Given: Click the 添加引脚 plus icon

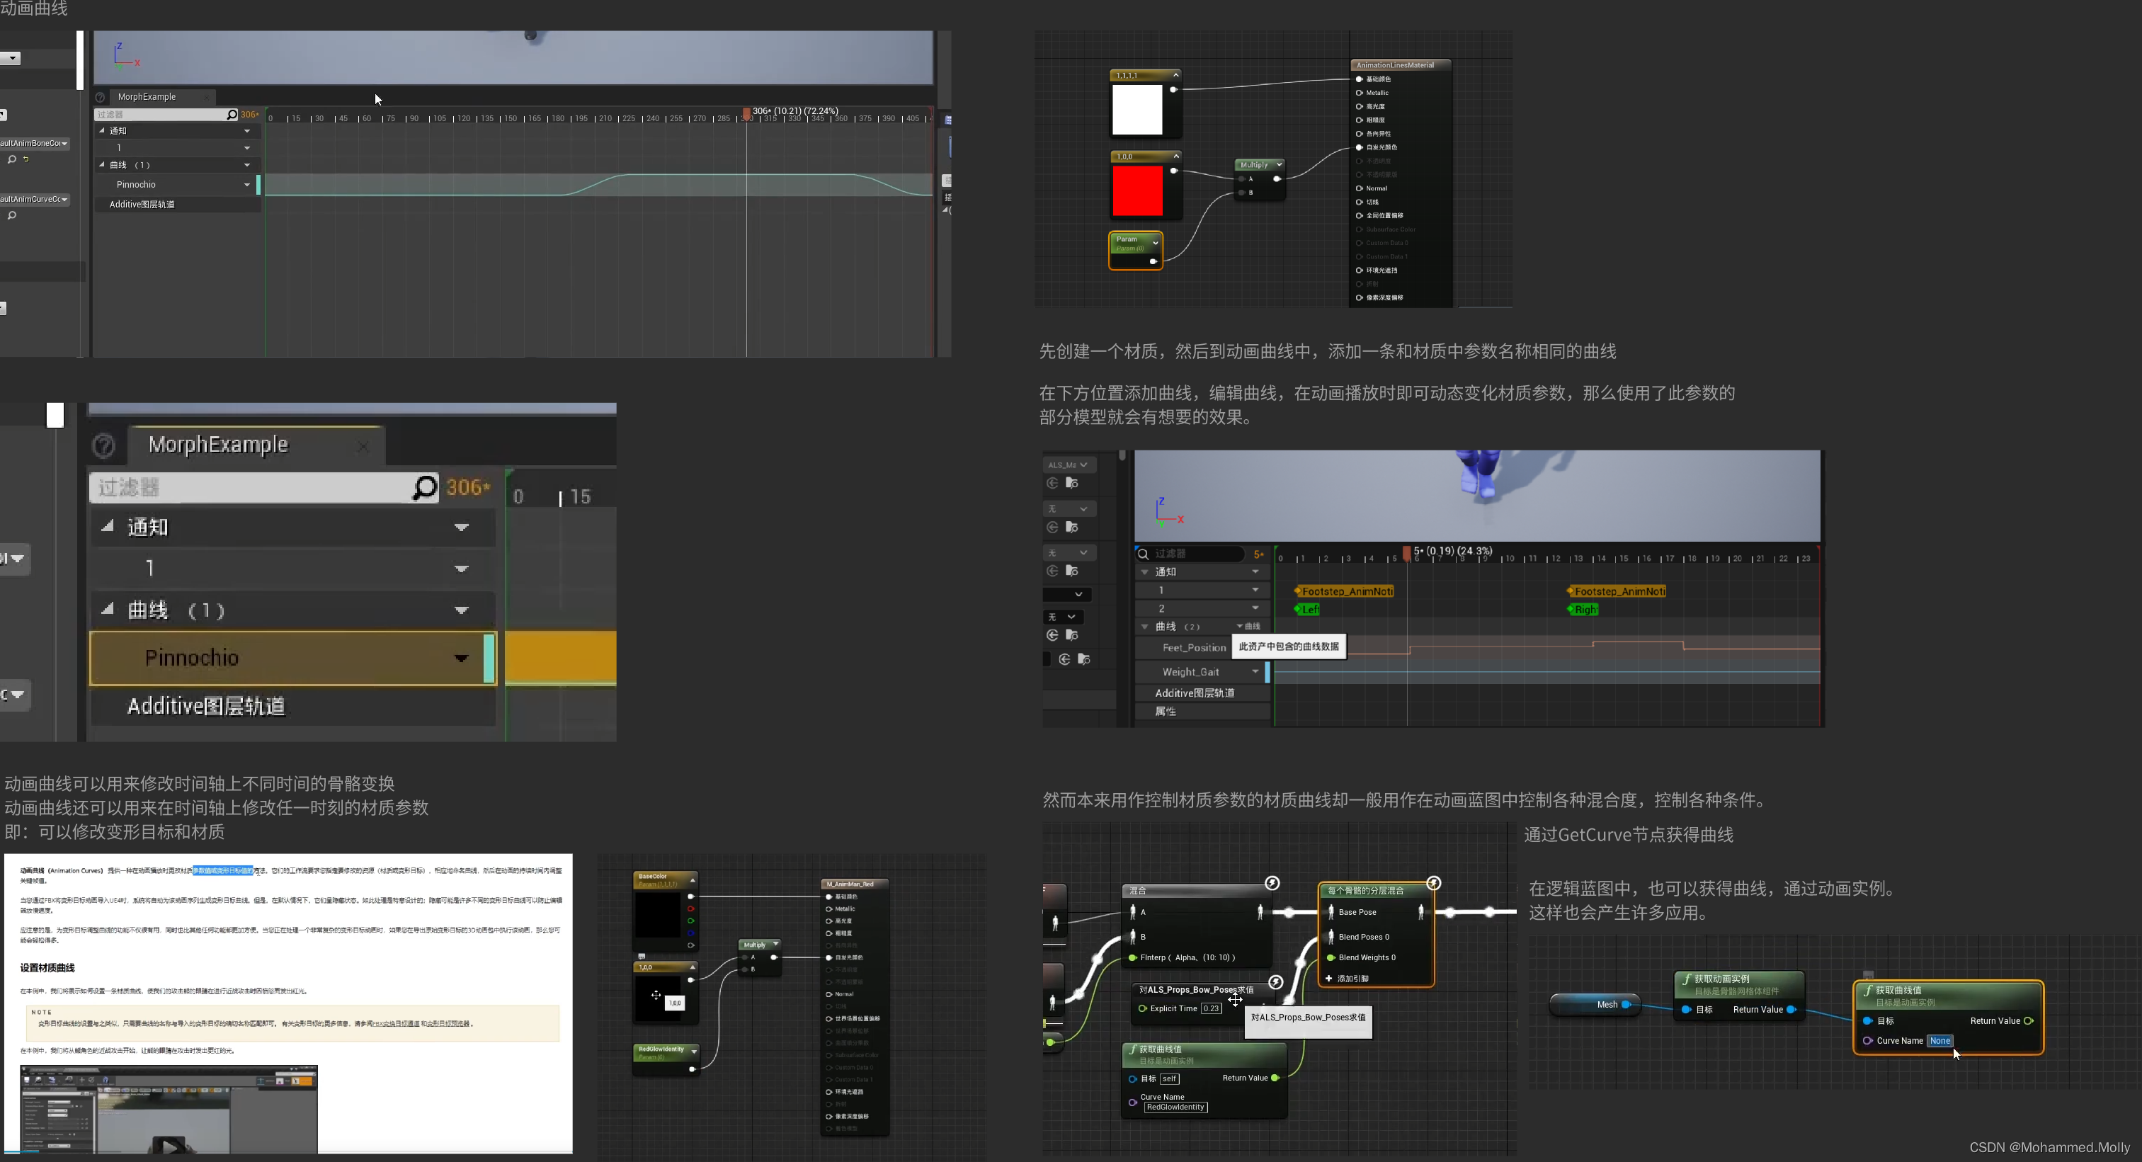Looking at the screenshot, I should click(1329, 978).
